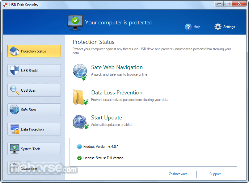The image size is (249, 183).
Task: Click the Quarantine trash bin icon
Action: coord(14,168)
